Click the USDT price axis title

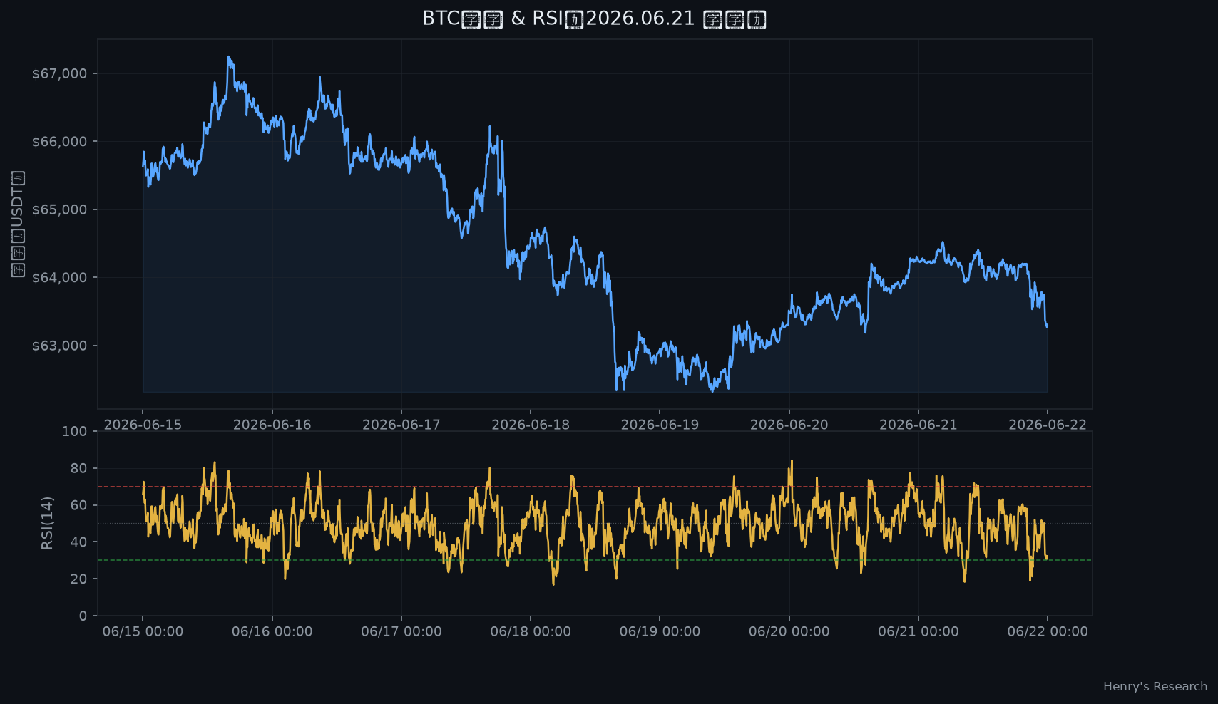(x=18, y=224)
